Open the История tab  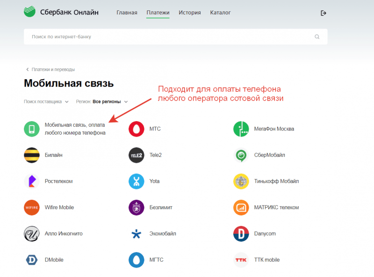190,13
